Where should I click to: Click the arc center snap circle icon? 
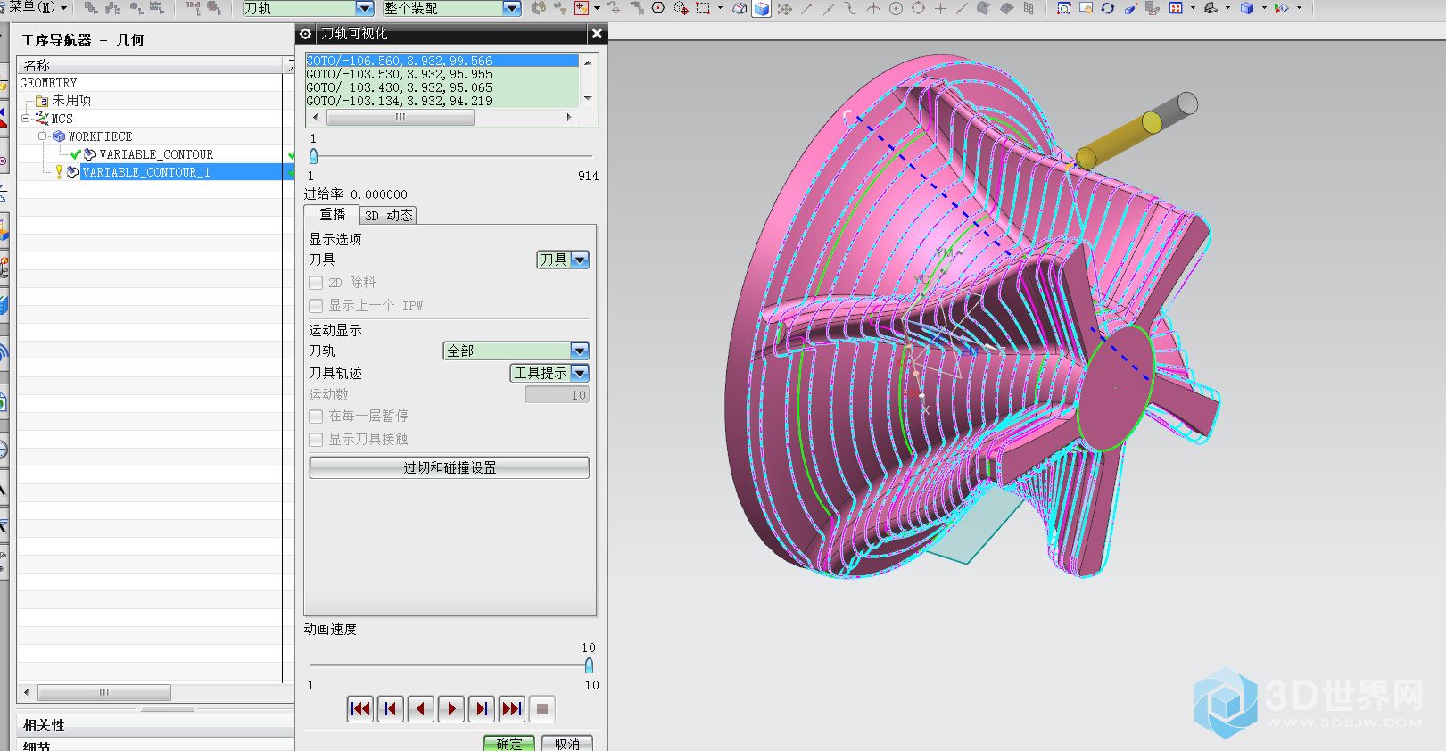tap(897, 9)
